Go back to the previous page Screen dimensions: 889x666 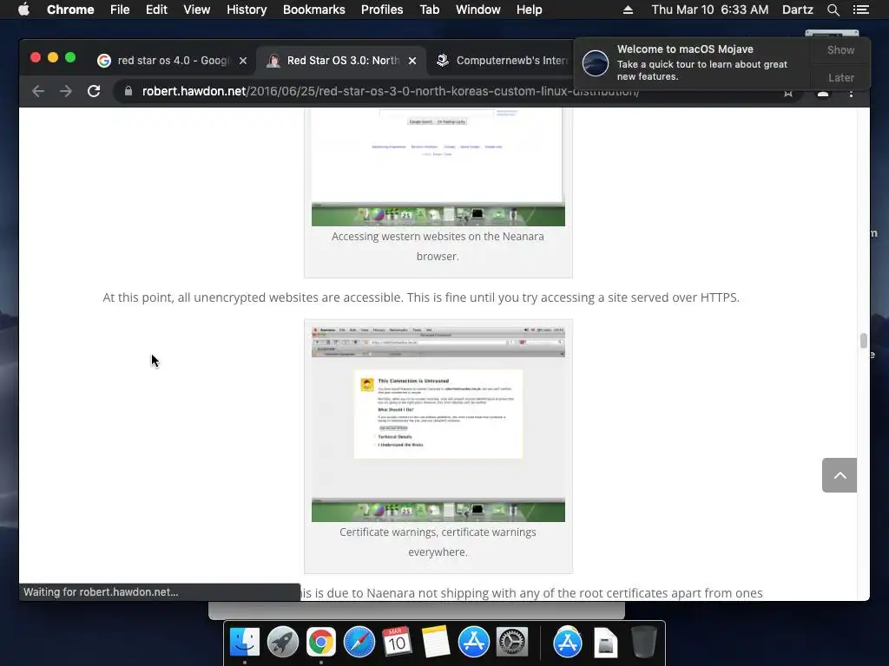coord(38,91)
